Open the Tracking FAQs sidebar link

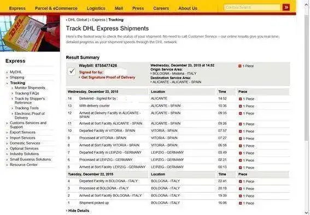(x=27, y=93)
